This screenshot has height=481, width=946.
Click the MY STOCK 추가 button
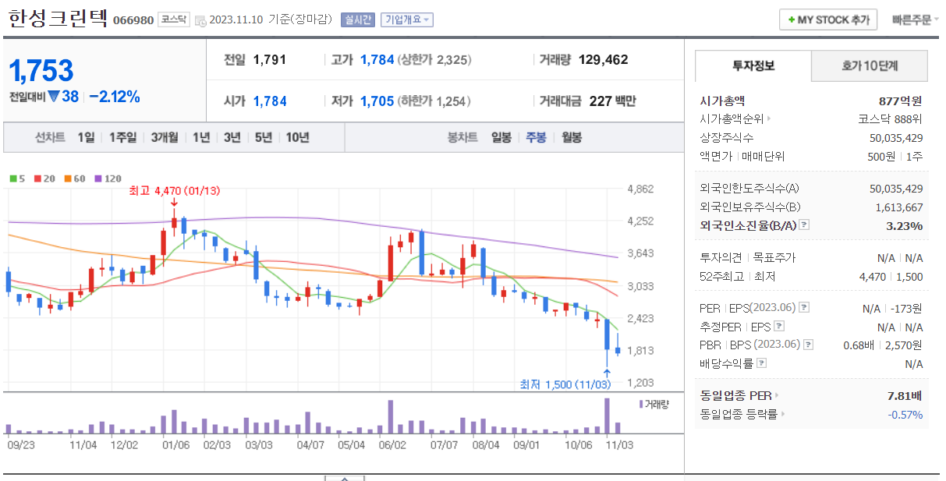pyautogui.click(x=828, y=19)
